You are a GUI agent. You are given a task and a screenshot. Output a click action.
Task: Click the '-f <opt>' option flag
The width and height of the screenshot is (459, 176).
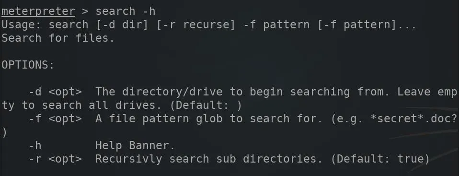55,119
